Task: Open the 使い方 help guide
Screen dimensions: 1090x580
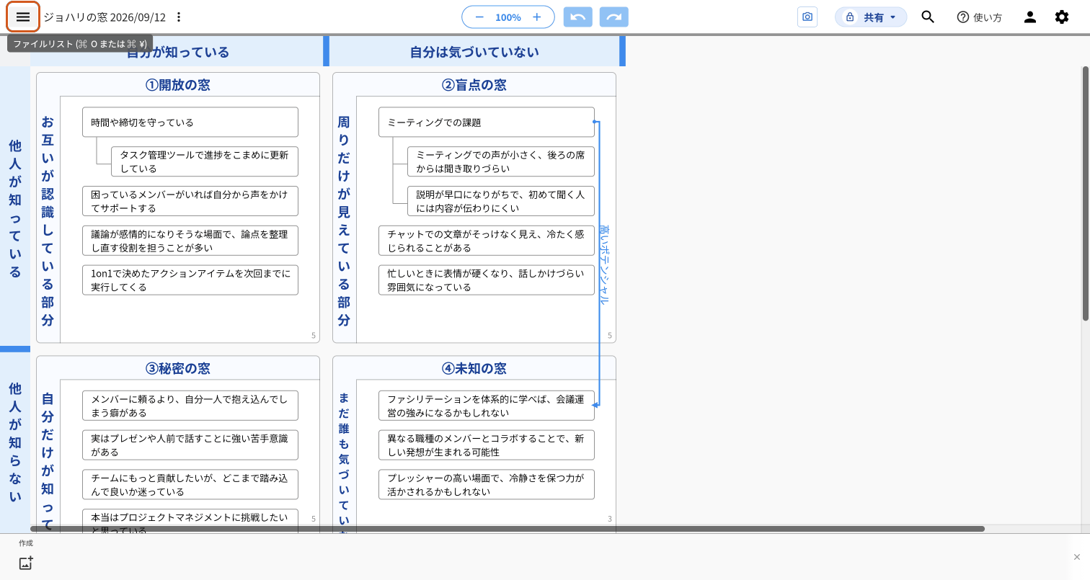Action: point(979,17)
